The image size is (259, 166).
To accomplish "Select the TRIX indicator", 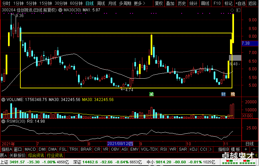I will click(74, 149).
